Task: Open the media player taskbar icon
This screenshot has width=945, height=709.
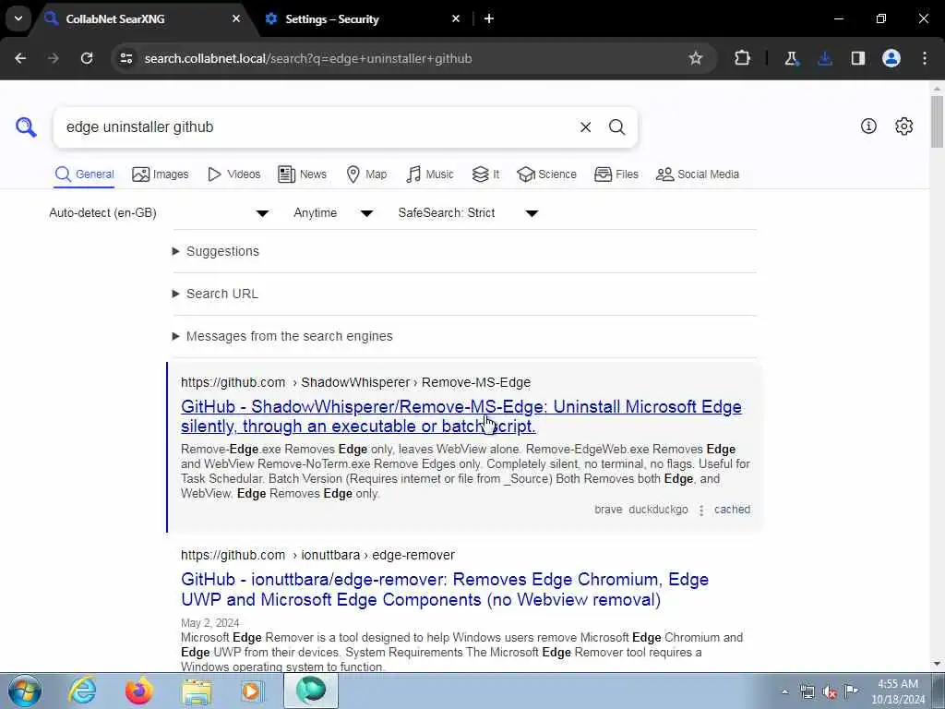Action: tap(253, 691)
